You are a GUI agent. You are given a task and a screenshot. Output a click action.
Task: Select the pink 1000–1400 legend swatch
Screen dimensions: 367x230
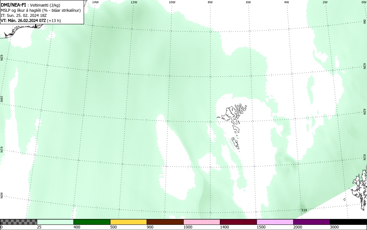tap(202, 222)
